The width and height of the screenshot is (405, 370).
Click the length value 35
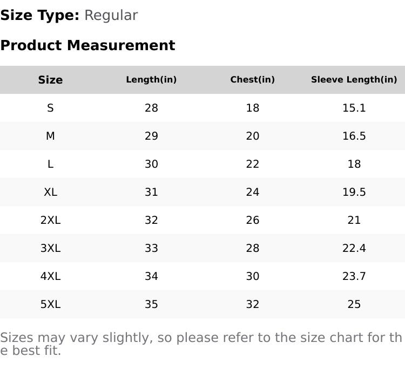(151, 304)
